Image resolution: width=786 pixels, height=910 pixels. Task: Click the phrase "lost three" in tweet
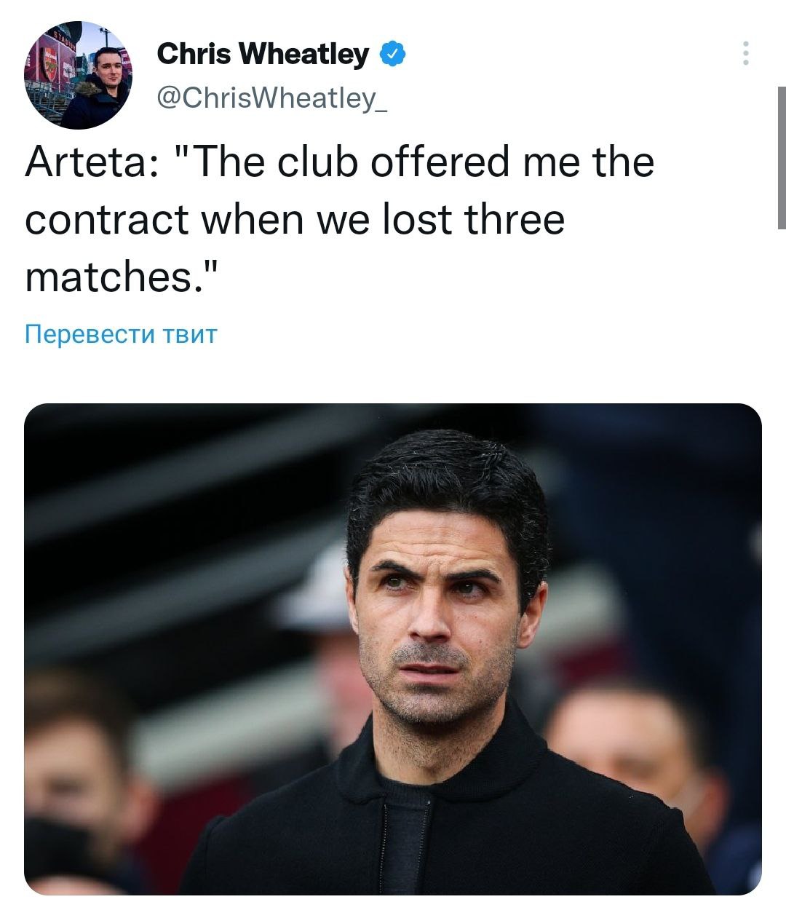point(473,219)
